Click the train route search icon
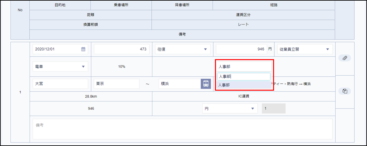The image size is (367, 146). click(x=206, y=84)
